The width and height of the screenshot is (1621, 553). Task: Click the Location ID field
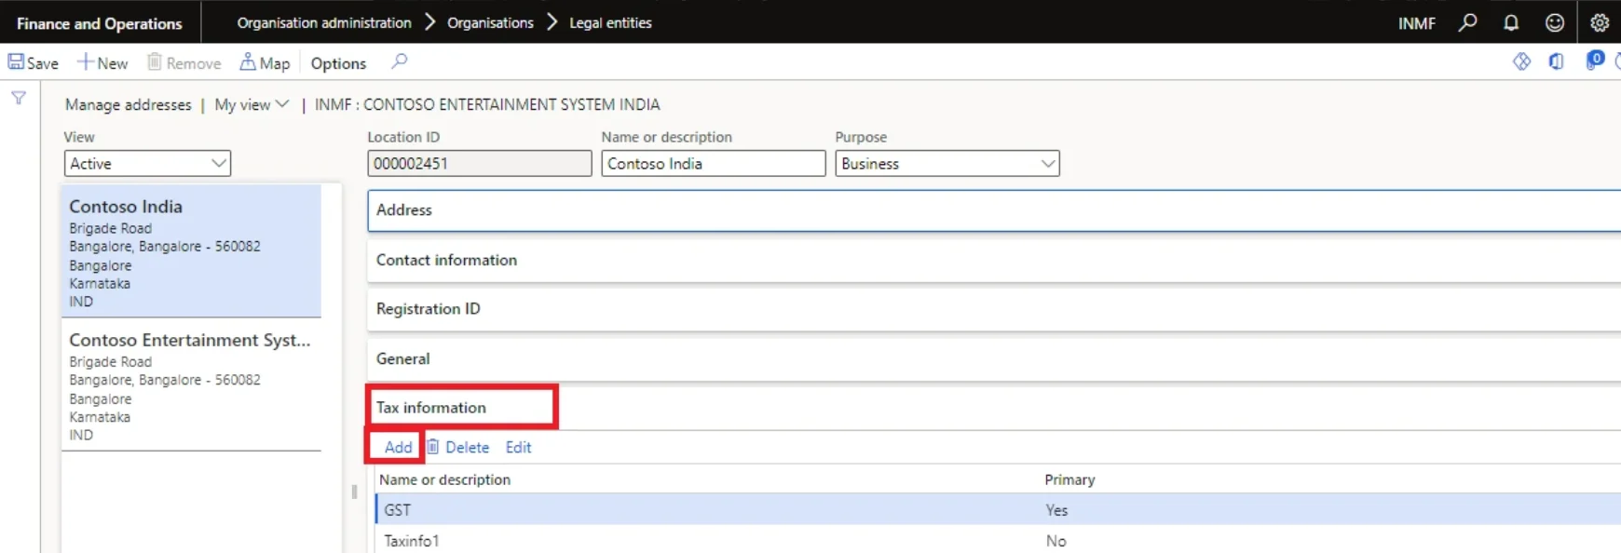479,163
